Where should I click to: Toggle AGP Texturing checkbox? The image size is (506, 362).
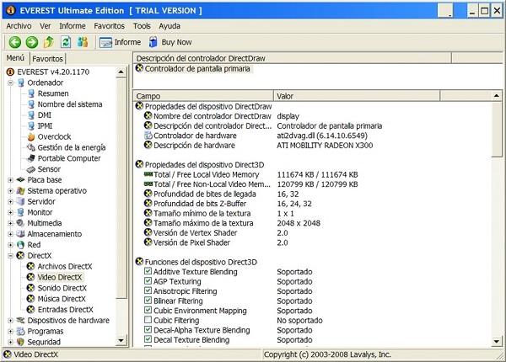coord(148,281)
